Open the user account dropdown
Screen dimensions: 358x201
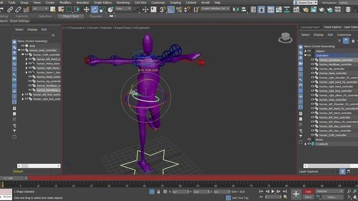pos(305,2)
